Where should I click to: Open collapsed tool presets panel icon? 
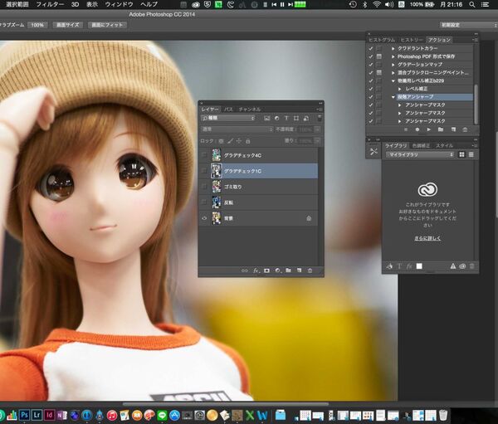coord(373,152)
